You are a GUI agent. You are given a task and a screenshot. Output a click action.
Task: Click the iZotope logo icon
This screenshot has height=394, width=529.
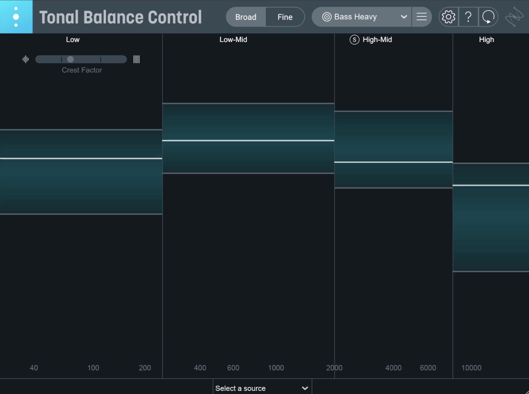[x=514, y=17]
